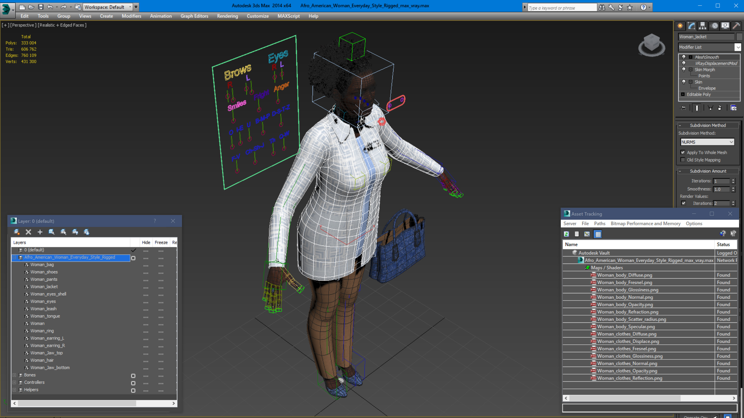The image size is (744, 418).
Task: Open Subdivision Method NURMS dropdown
Action: (707, 142)
